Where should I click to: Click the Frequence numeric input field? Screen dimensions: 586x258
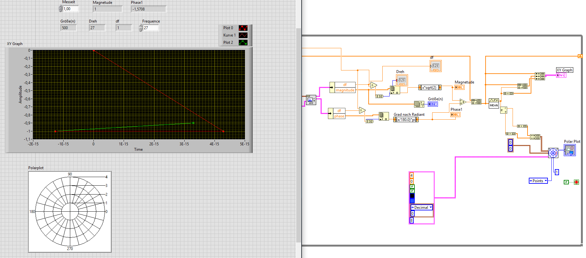[x=151, y=28]
